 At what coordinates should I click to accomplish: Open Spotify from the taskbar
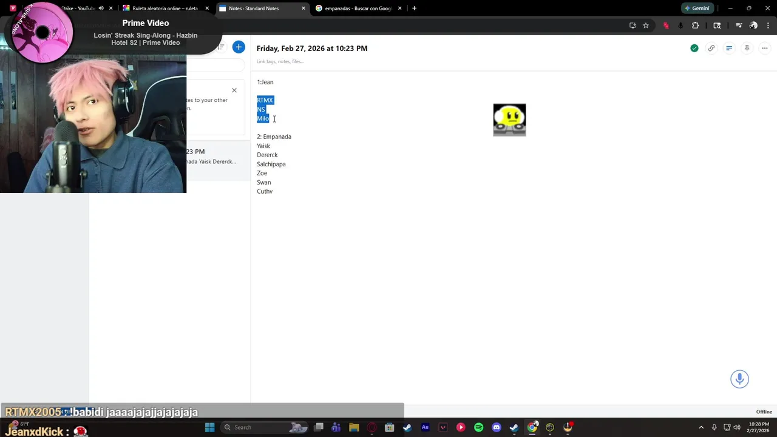coord(478,427)
